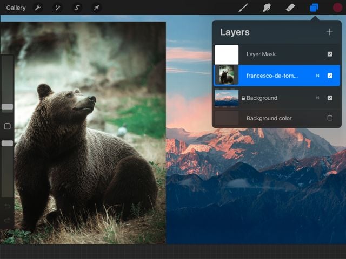Add a new layer with plus
Viewport: 346px width, 259px height.
(329, 32)
